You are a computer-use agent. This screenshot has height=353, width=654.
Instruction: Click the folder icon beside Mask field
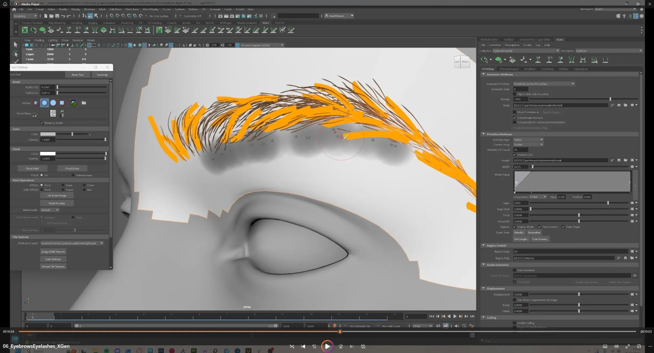point(625,105)
